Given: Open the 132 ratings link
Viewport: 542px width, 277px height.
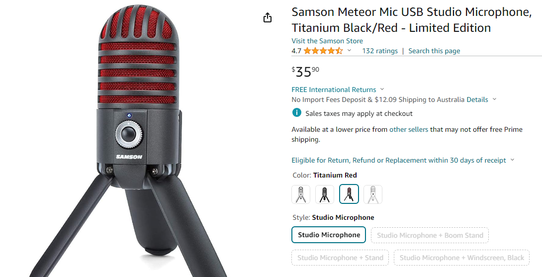Looking at the screenshot, I should 380,51.
